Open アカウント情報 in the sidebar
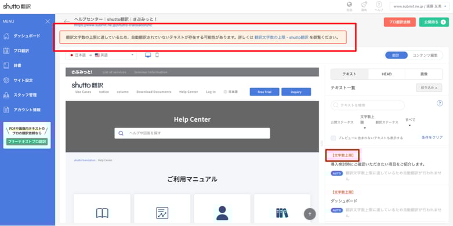Viewport: 453px width, 226px height. [27, 110]
